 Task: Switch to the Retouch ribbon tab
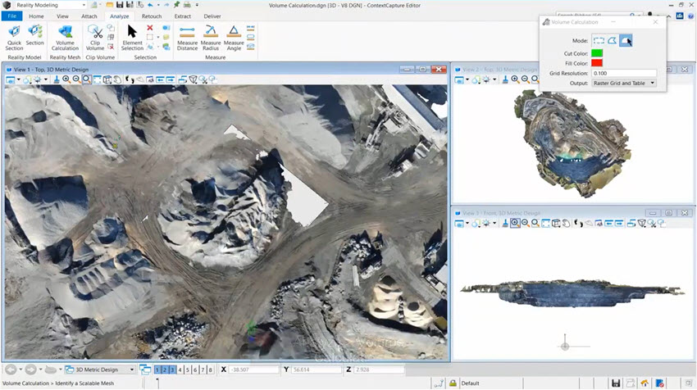[151, 16]
